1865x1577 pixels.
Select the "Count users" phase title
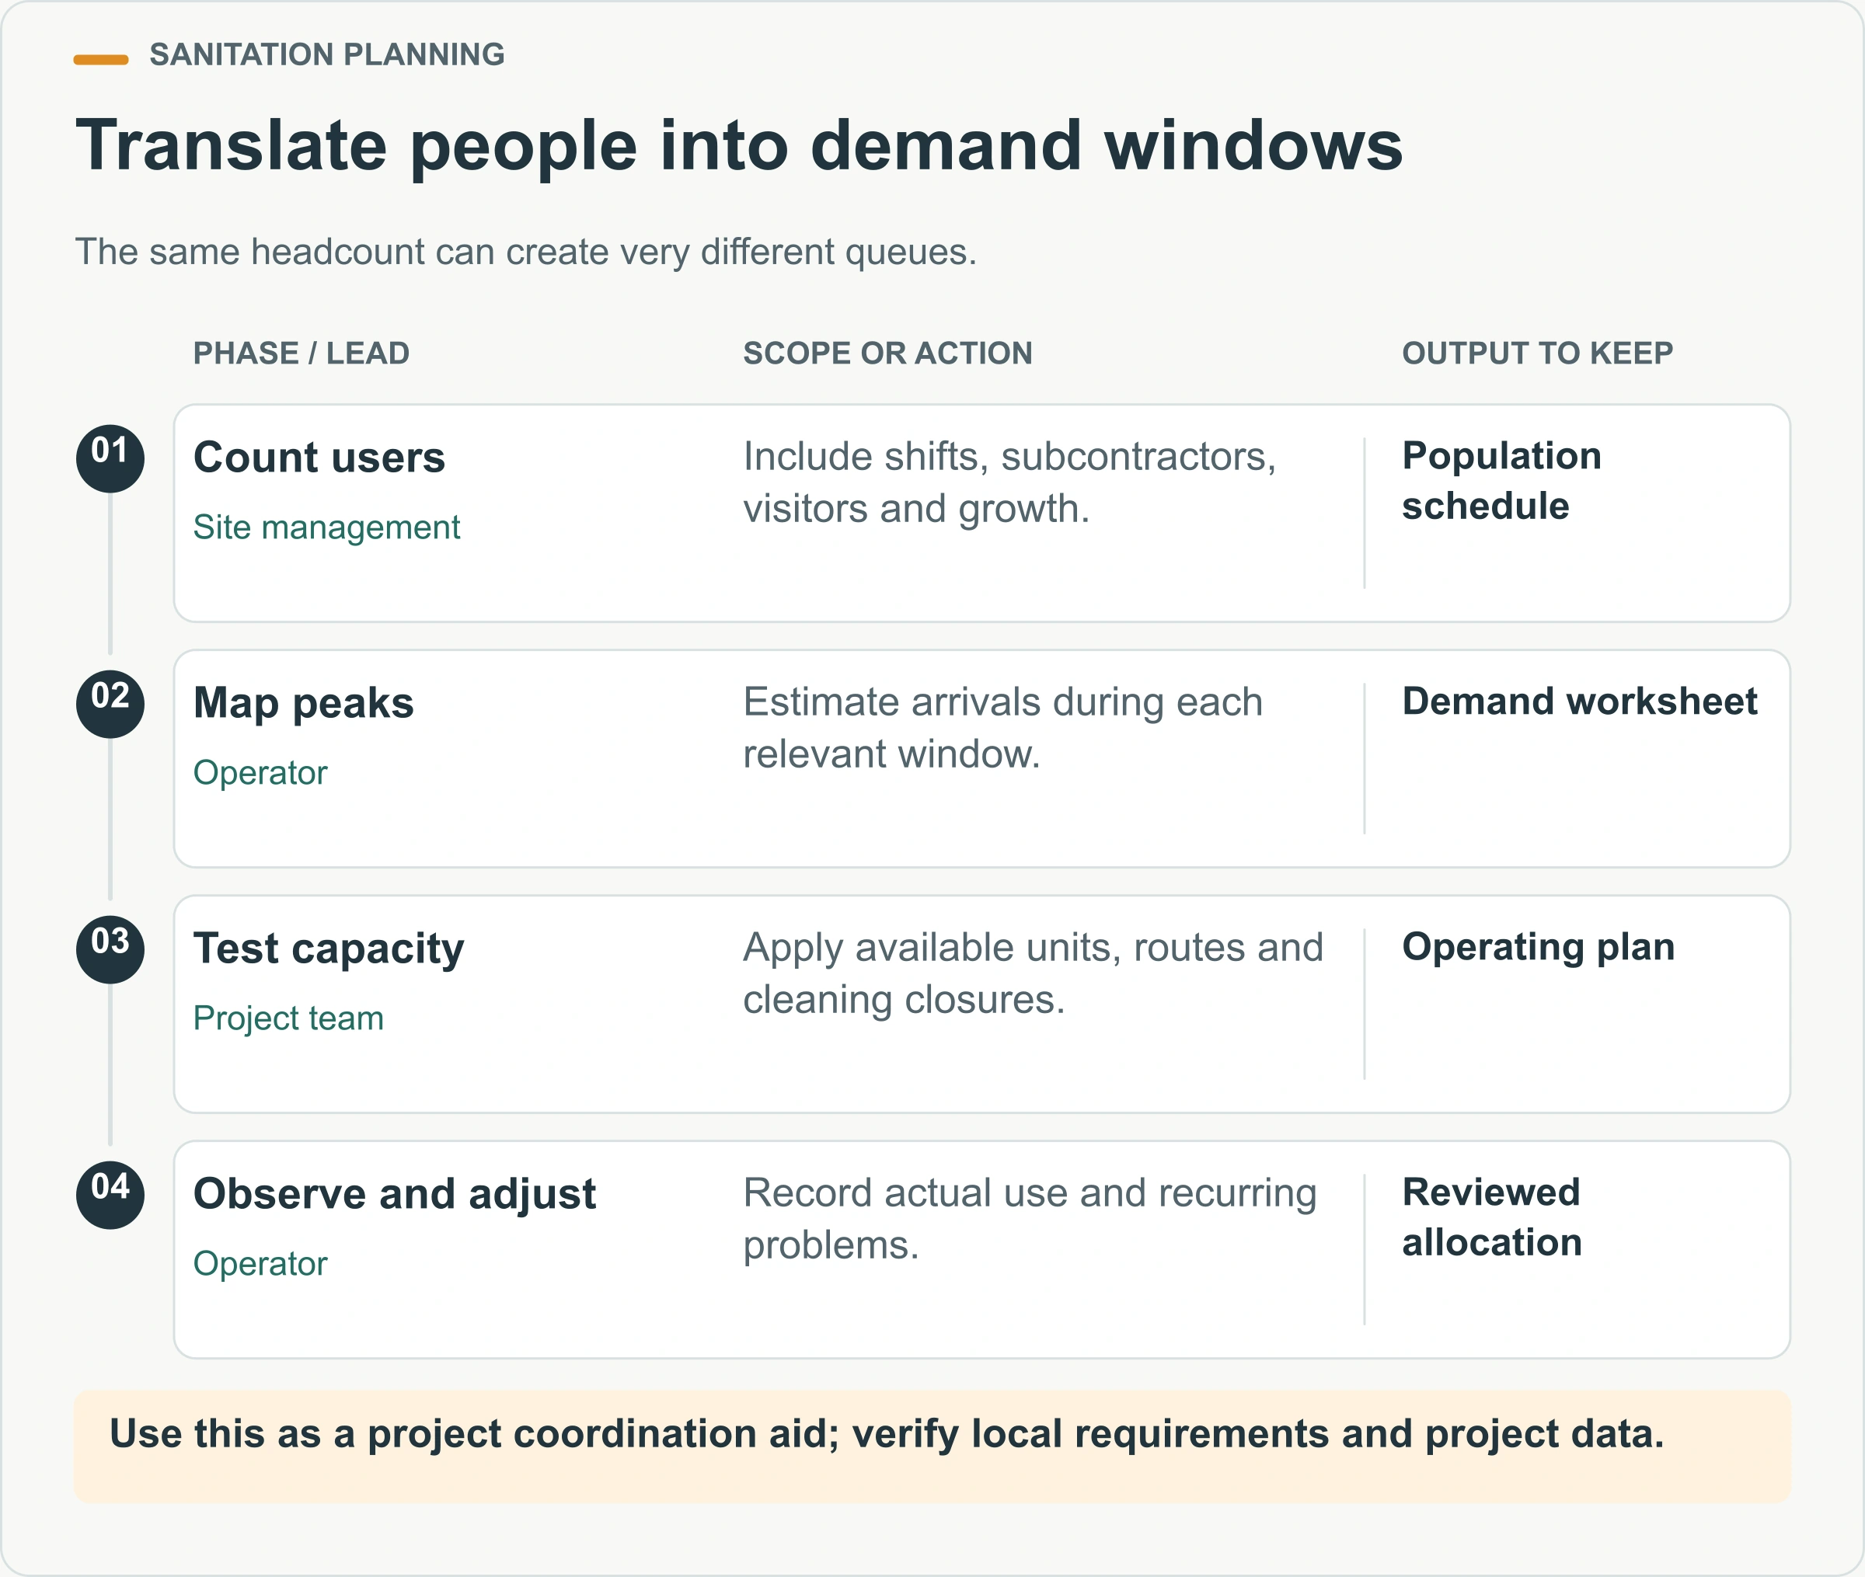coord(319,458)
